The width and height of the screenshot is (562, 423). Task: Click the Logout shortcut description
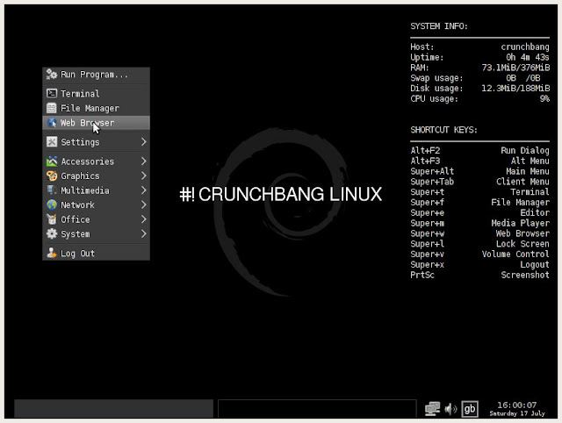535,265
